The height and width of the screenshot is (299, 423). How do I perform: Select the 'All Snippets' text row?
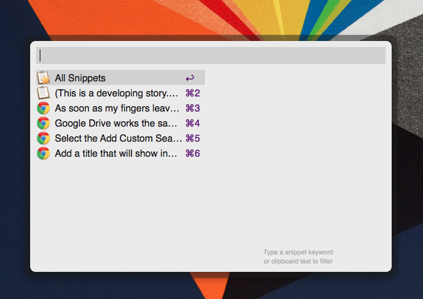click(121, 78)
